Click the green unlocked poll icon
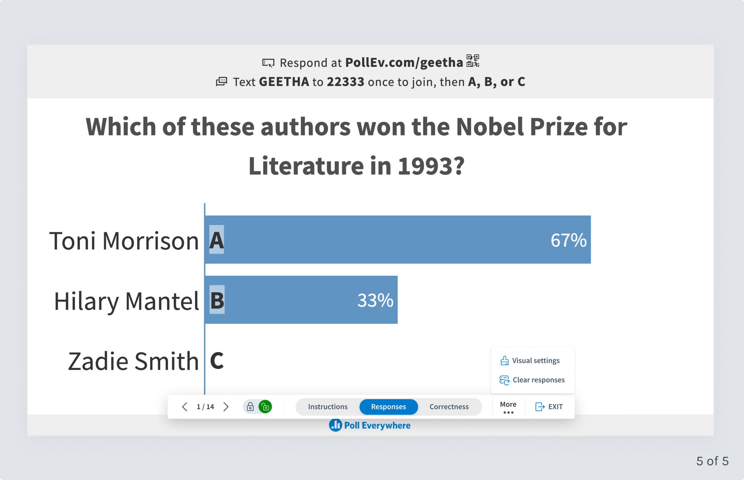The height and width of the screenshot is (480, 744). click(x=265, y=407)
